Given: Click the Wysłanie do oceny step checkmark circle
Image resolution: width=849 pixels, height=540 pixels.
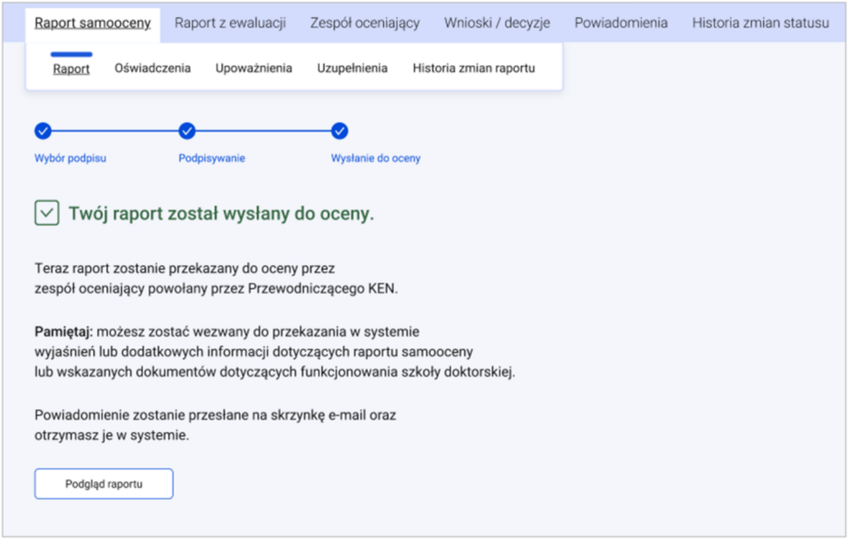Looking at the screenshot, I should click(339, 131).
